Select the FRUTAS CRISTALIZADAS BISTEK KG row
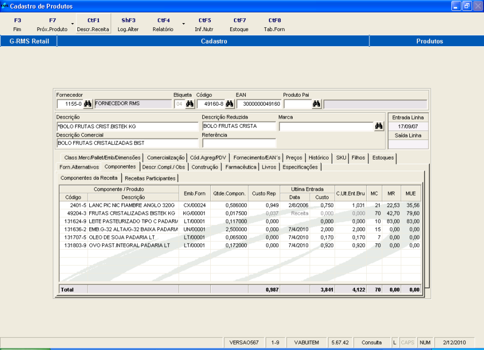Image resolution: width=484 pixels, height=350 pixels. (132, 213)
